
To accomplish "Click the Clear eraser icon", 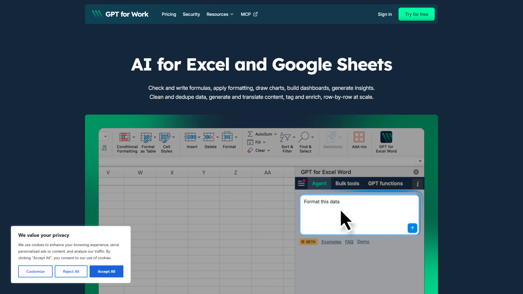I will (250, 150).
